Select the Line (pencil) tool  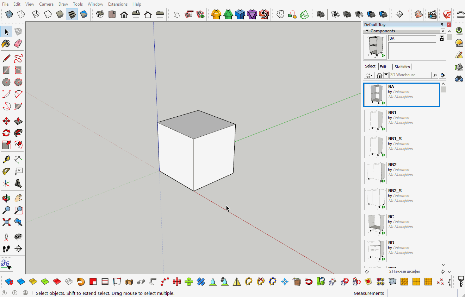[x=6, y=58]
